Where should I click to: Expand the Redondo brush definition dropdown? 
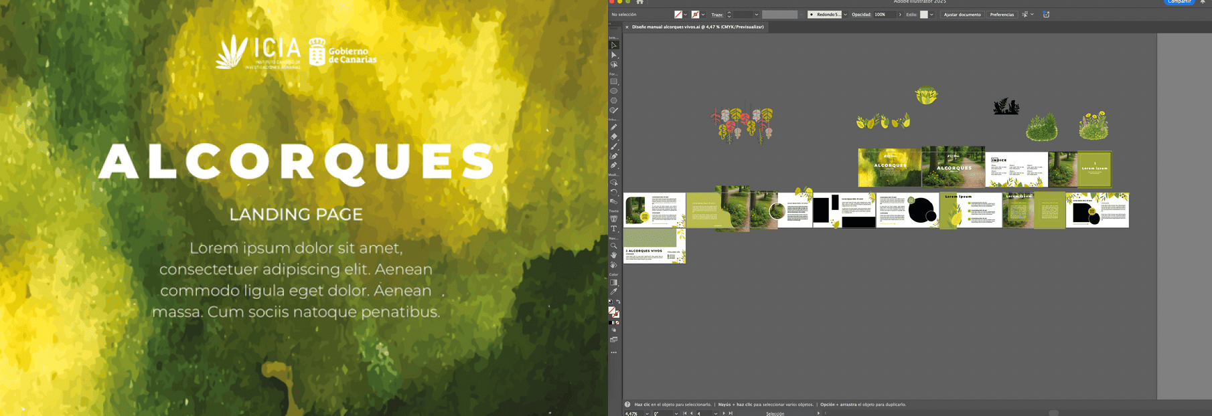[845, 15]
